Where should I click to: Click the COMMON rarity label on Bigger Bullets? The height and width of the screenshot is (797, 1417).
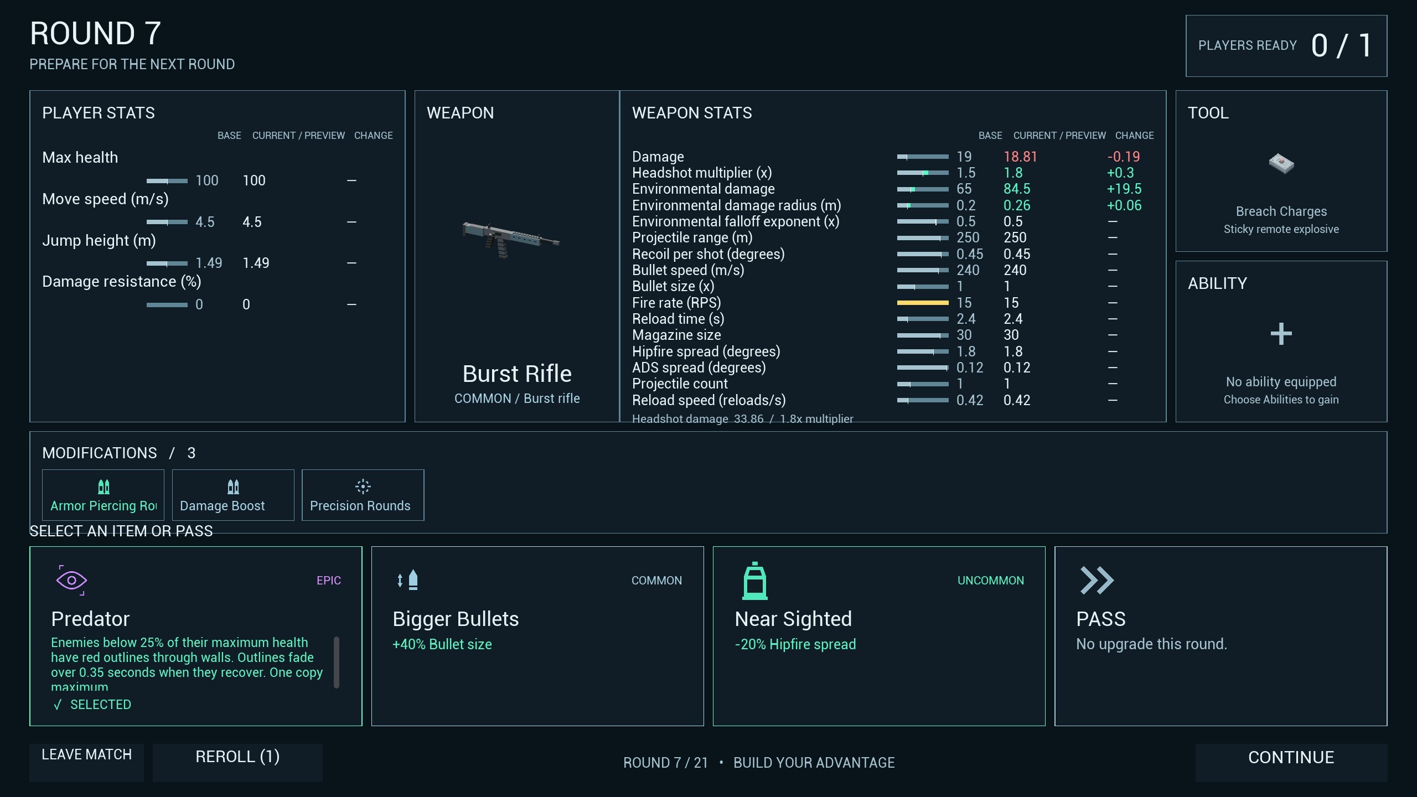(x=656, y=581)
